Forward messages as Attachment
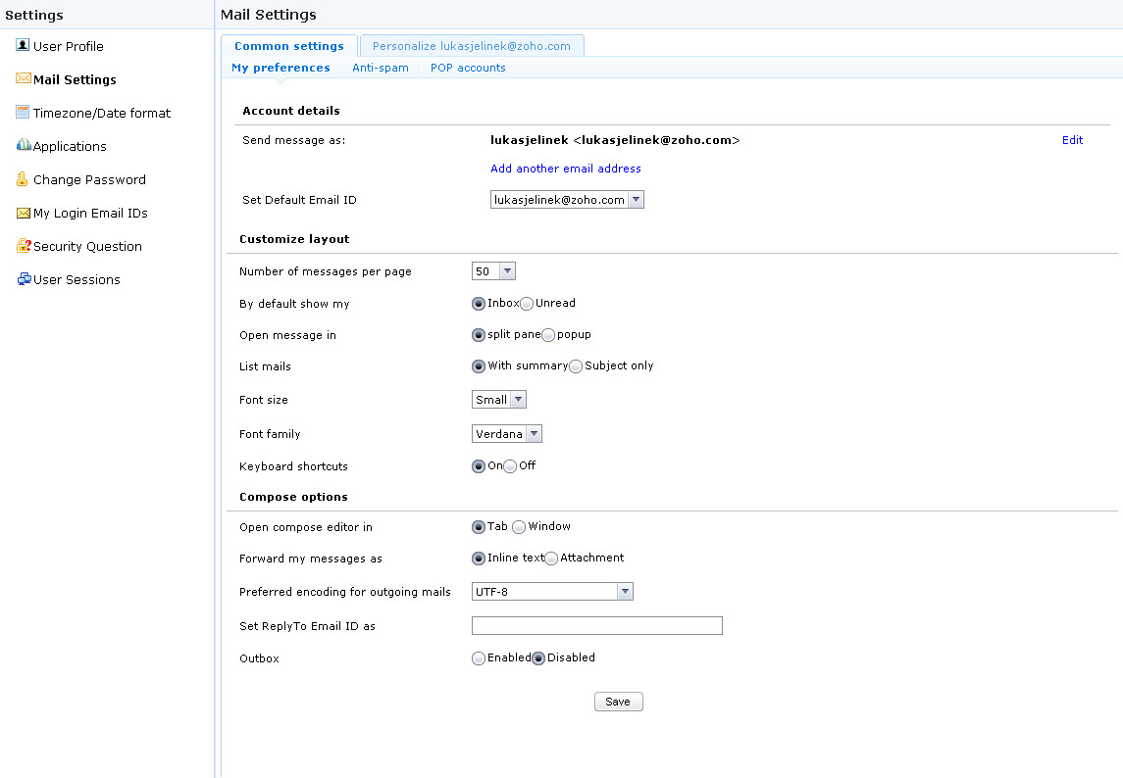 tap(551, 559)
